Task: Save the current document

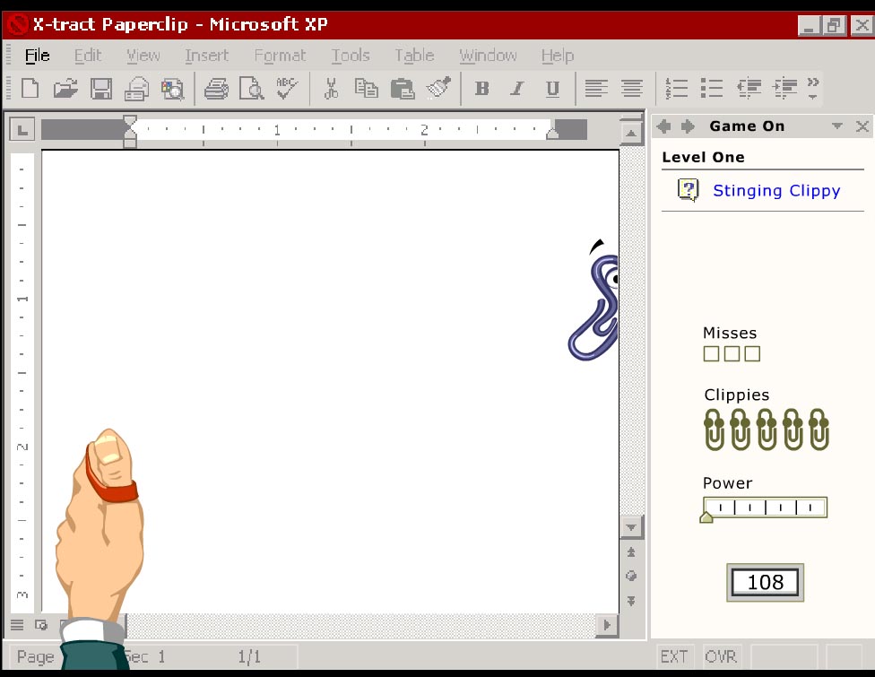Action: coord(100,88)
